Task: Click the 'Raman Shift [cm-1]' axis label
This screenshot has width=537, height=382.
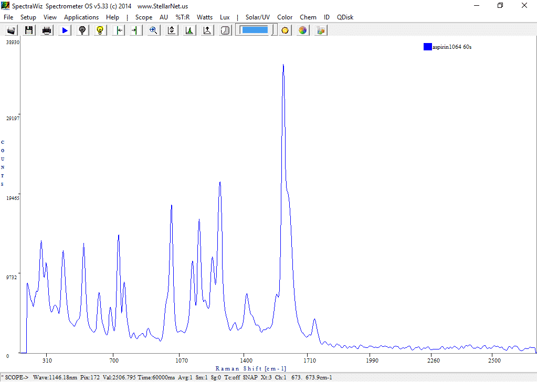Action: click(251, 369)
